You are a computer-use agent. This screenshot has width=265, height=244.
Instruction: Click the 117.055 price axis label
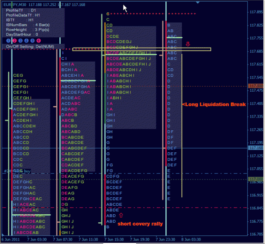coord(256,169)
